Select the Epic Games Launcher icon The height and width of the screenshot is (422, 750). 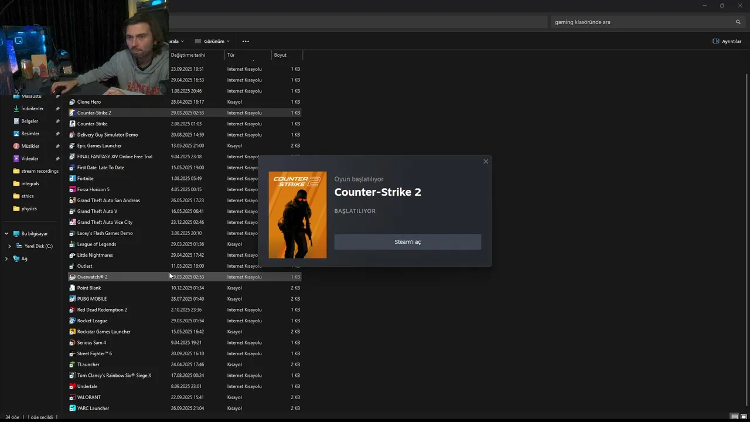point(72,145)
